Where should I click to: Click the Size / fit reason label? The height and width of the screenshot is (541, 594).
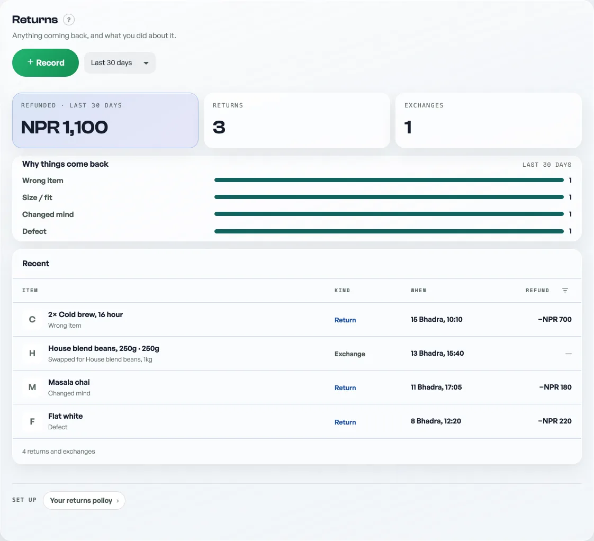pos(37,197)
